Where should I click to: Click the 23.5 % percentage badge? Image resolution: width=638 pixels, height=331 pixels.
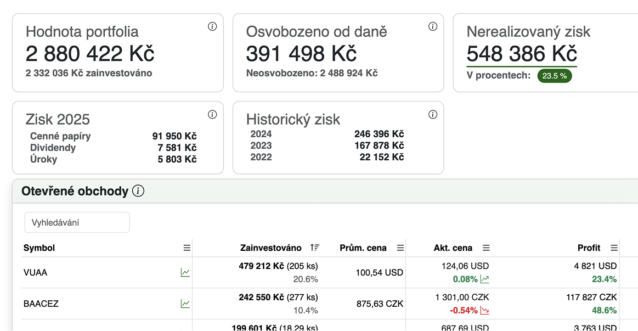[554, 76]
